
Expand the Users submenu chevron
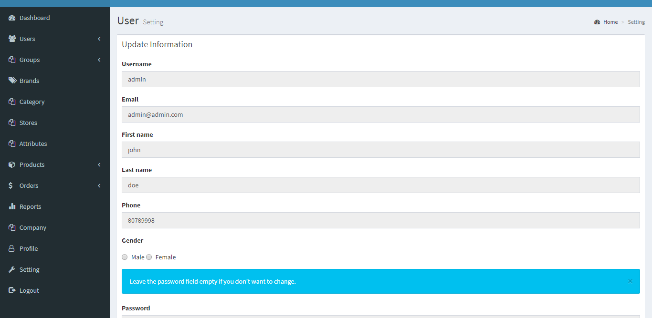[99, 39]
